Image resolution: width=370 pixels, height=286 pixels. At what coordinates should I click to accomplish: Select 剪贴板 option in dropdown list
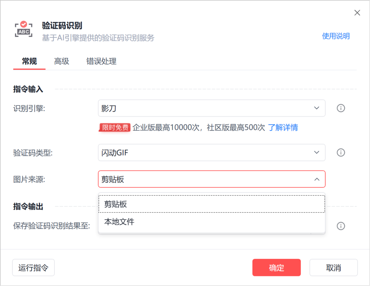(x=211, y=204)
